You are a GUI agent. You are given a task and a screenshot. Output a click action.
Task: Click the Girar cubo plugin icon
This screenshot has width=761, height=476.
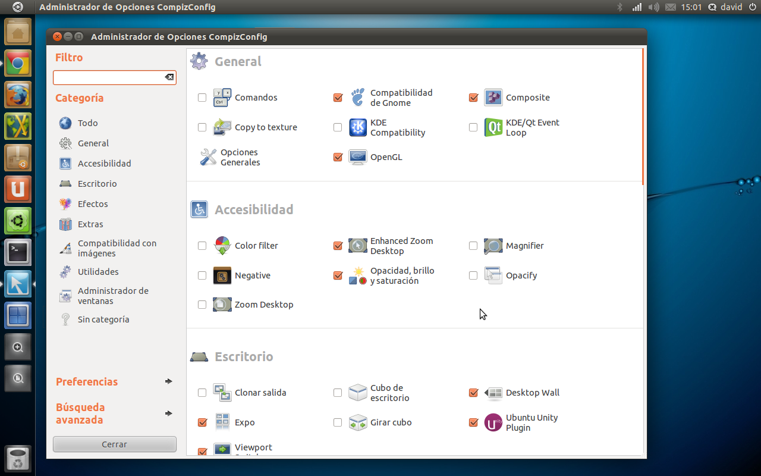coord(357,422)
